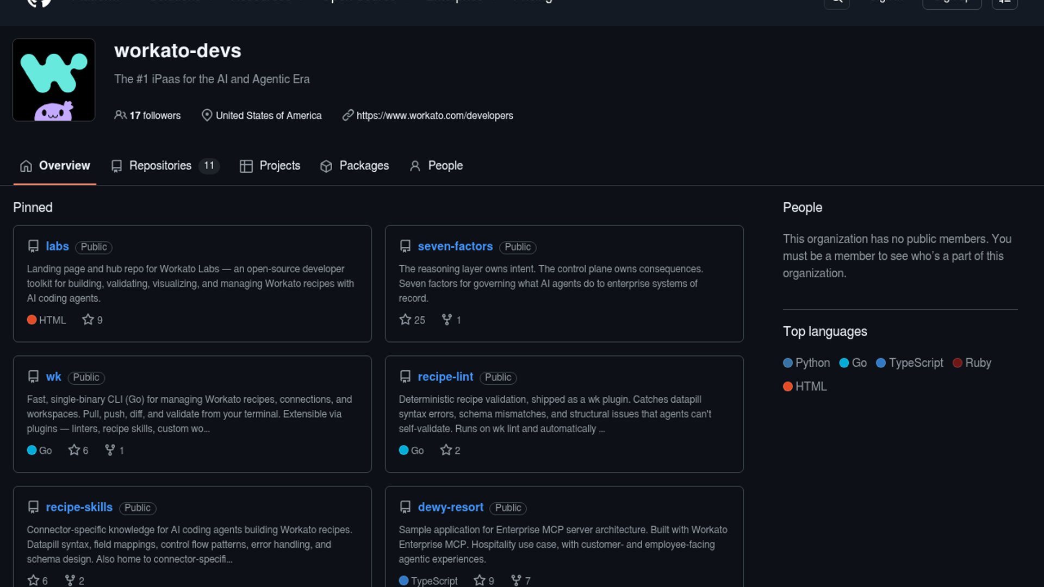
Task: Switch to the Repositories tab
Action: tap(165, 166)
